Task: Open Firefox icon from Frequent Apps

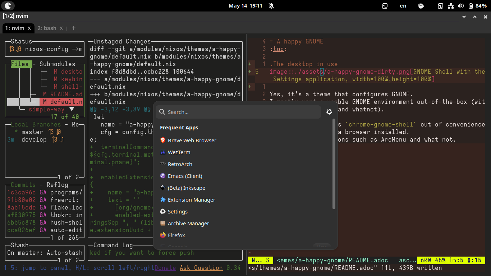Action: pos(163,235)
